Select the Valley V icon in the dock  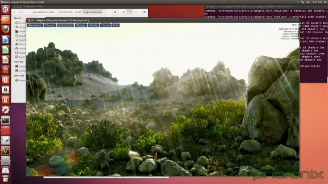point(6,150)
